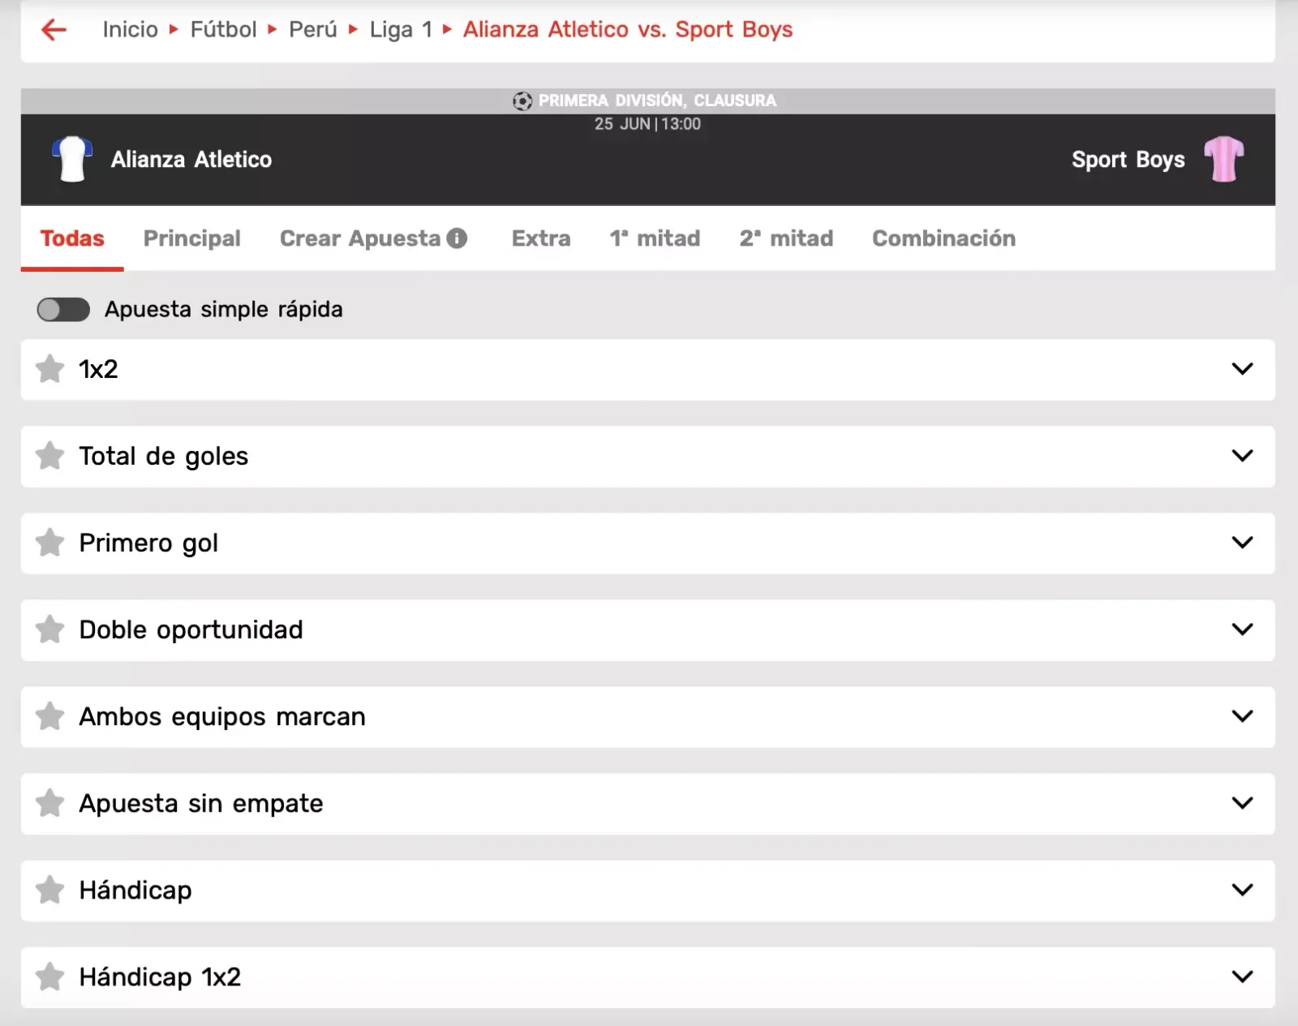Click the Crear Apuesta info icon
The height and width of the screenshot is (1026, 1298).
[457, 238]
